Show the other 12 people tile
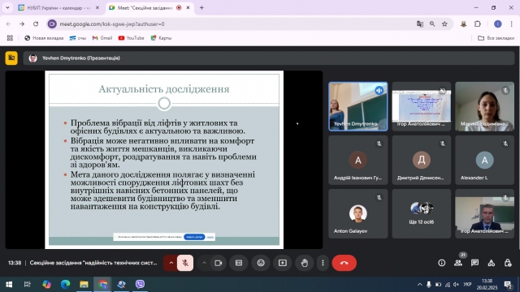 (x=421, y=213)
